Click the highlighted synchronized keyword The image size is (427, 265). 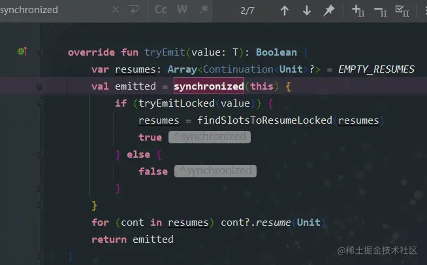click(208, 86)
